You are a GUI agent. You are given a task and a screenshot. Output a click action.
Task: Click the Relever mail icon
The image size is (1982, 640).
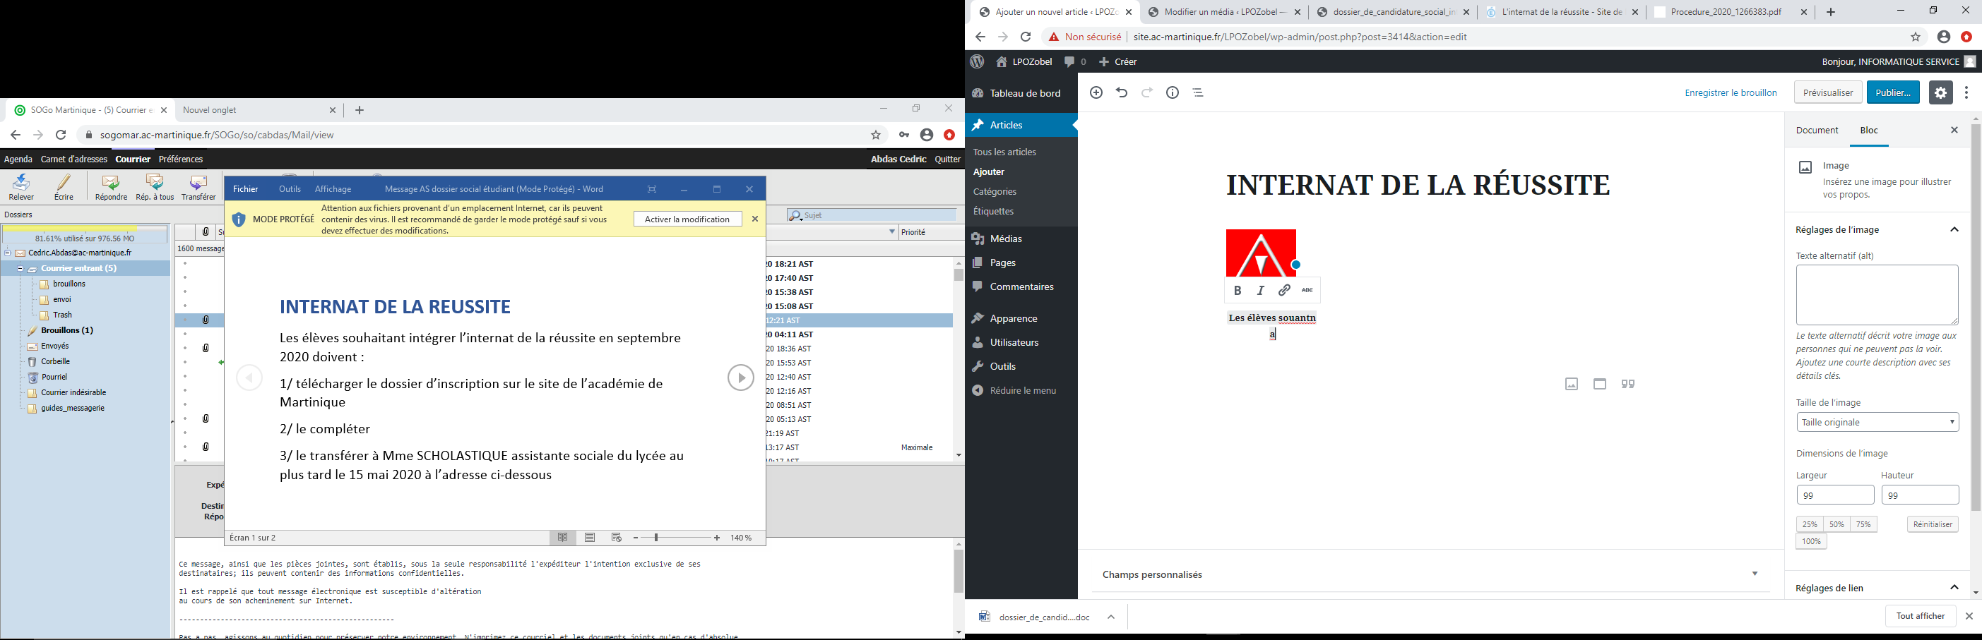click(21, 187)
